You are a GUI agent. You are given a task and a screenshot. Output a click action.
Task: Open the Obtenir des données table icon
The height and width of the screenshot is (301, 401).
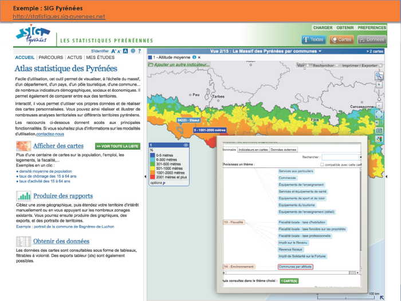[x=23, y=241]
